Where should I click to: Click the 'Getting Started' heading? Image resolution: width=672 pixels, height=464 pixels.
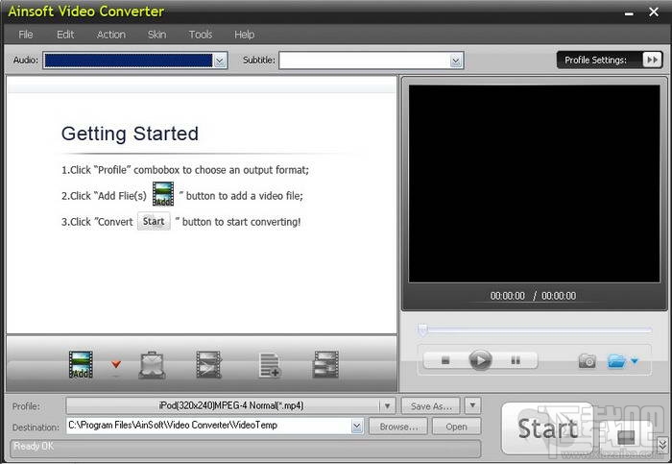pyautogui.click(x=130, y=134)
